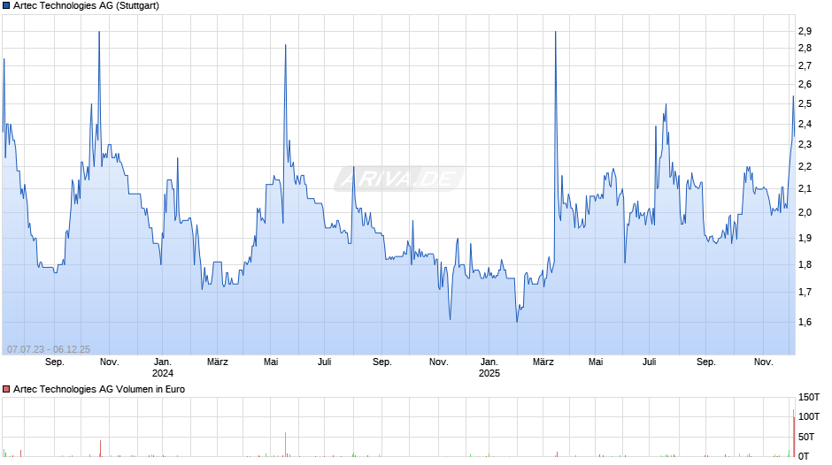Click the volume axis label '150T'
The width and height of the screenshot is (832, 465).
coord(809,397)
